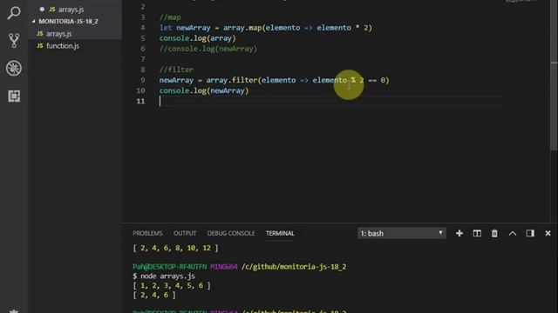Place cursor on empty line 11
The height and width of the screenshot is (313, 558).
331,101
